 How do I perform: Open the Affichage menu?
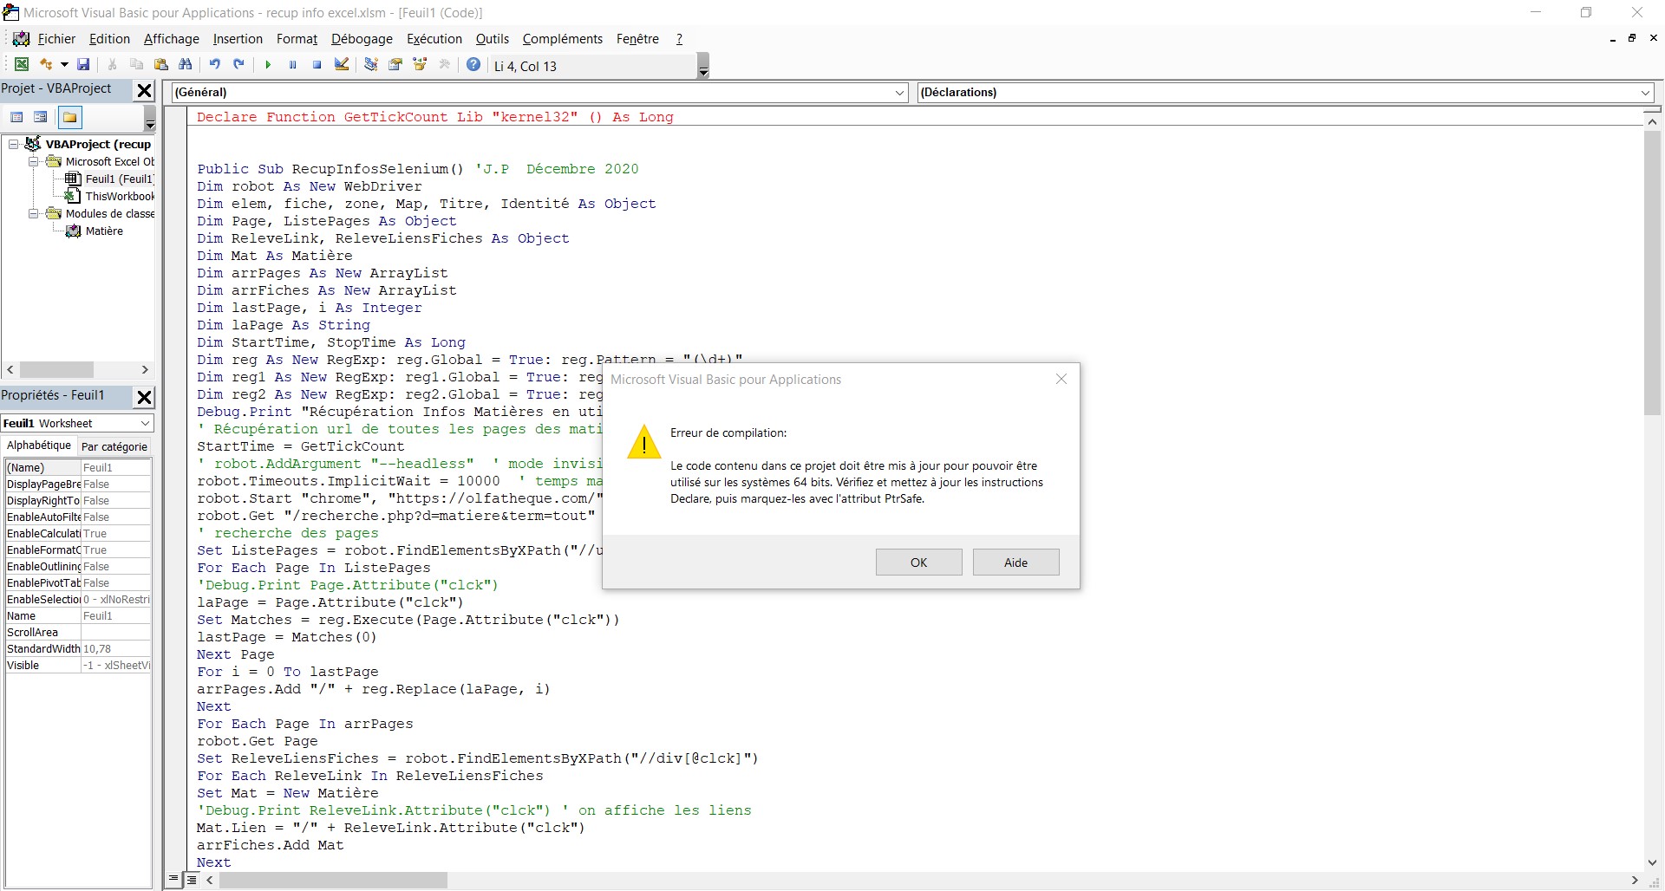click(x=171, y=39)
